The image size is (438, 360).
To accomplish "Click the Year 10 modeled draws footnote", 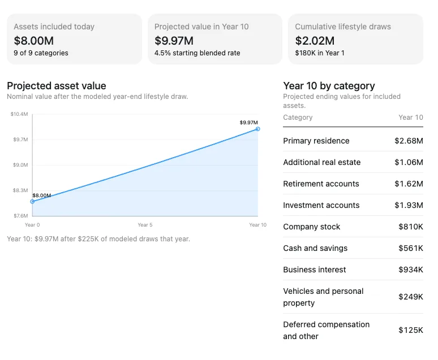I will [98, 239].
